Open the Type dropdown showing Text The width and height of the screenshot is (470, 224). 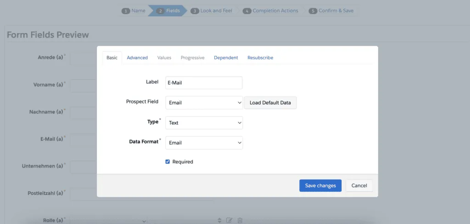[204, 123]
